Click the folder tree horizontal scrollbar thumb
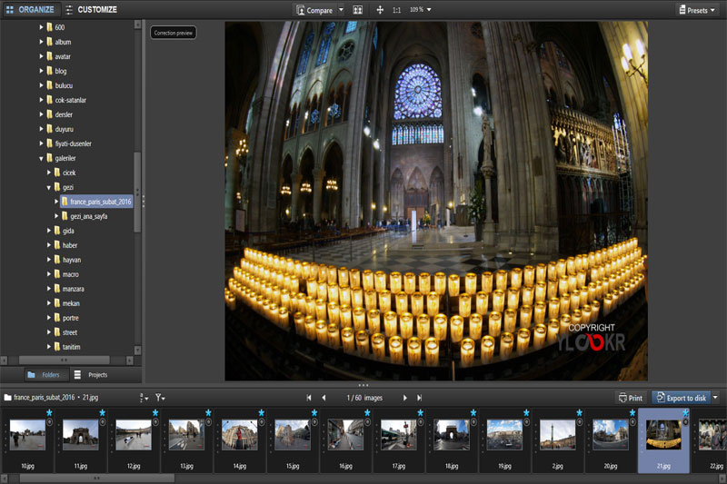The height and width of the screenshot is (484, 727). tap(64, 360)
